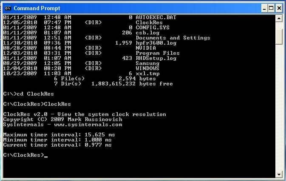Click the csb.log file name
The height and width of the screenshot is (181, 286).
coord(147,33)
